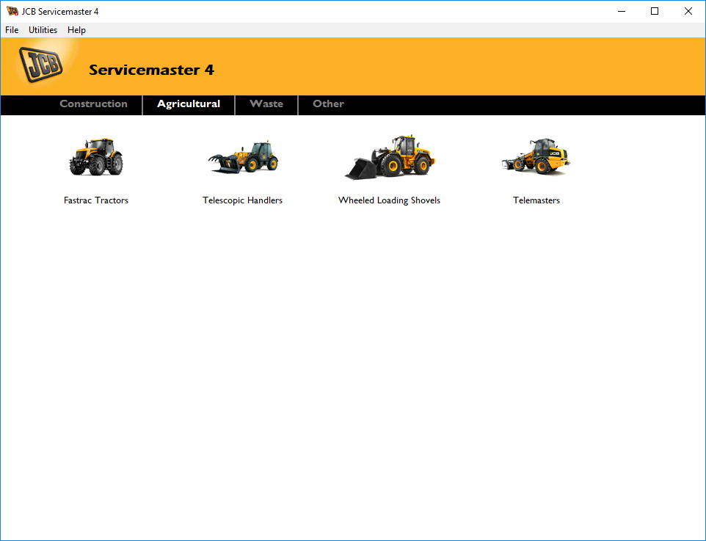Open the File menu
Image resolution: width=706 pixels, height=541 pixels.
(12, 30)
